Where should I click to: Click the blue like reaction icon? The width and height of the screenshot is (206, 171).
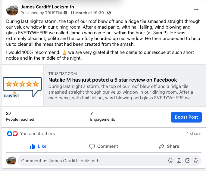(x=10, y=134)
